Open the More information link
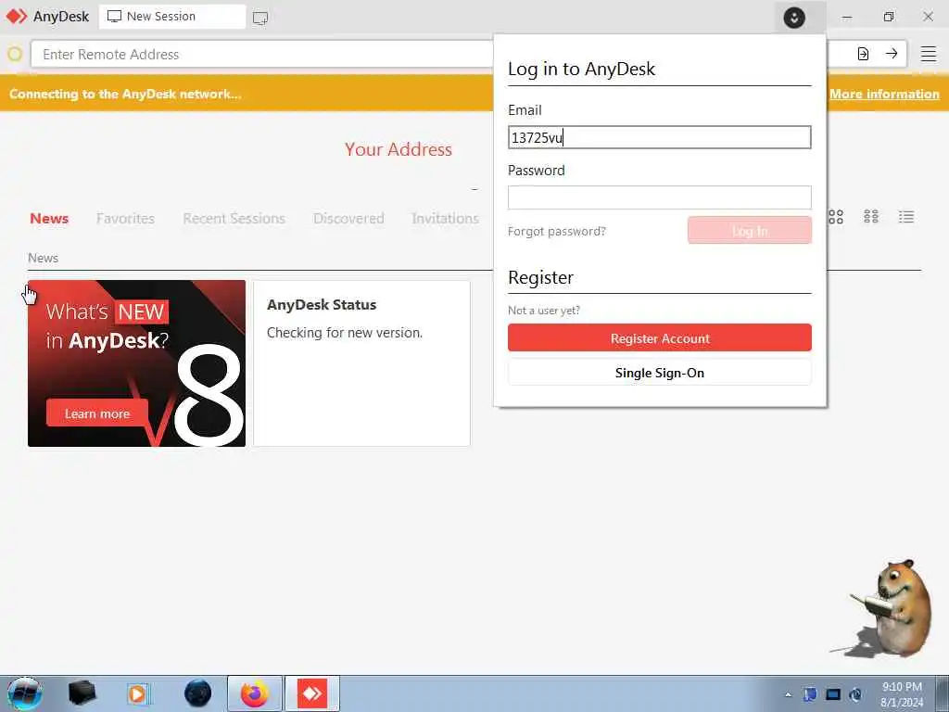 pos(884,94)
